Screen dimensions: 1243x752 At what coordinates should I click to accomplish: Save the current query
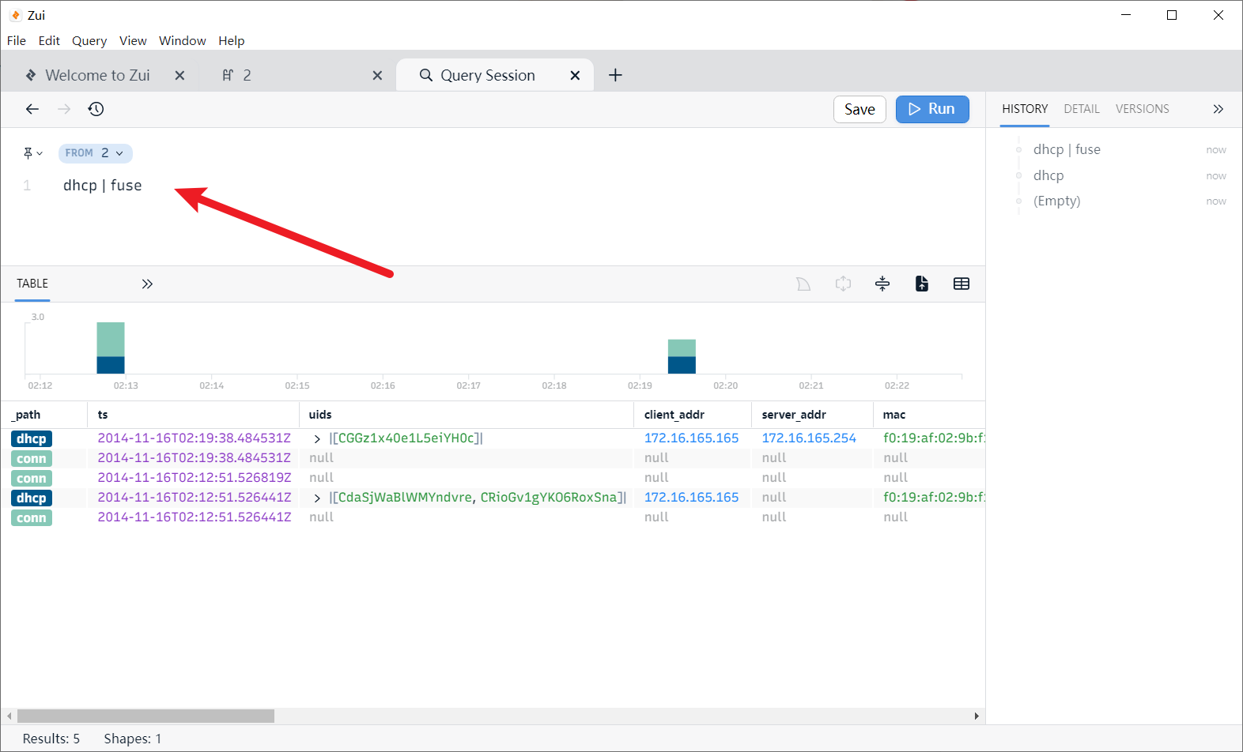click(x=860, y=110)
